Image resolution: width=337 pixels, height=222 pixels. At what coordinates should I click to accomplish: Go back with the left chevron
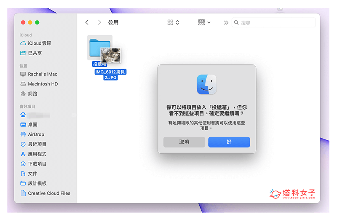87,22
